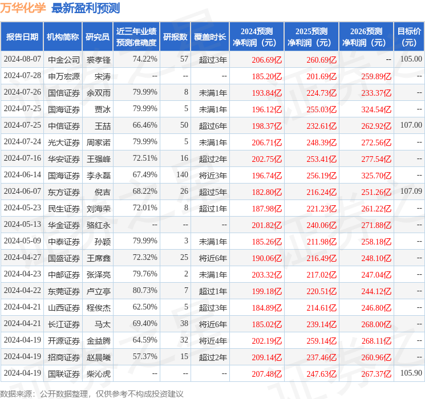Click the institution 华安证券

(x=64, y=159)
